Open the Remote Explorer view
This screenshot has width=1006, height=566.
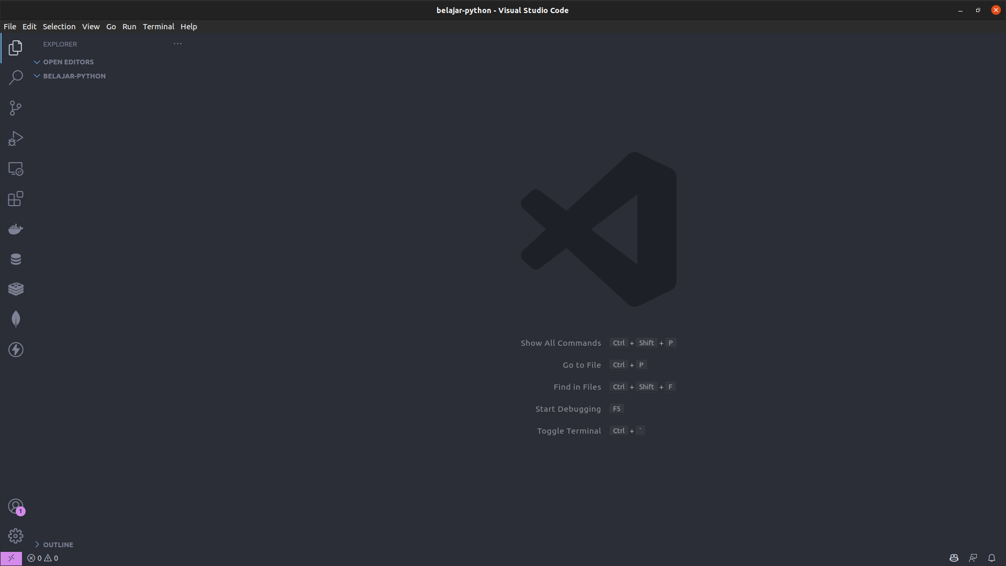click(16, 168)
